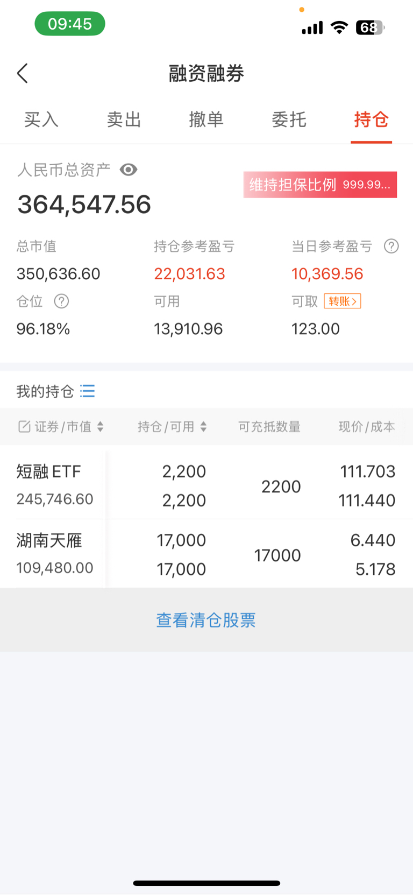Tap the 维持担保比例 red banner
Viewport: 413px width, 895px height.
[x=320, y=185]
